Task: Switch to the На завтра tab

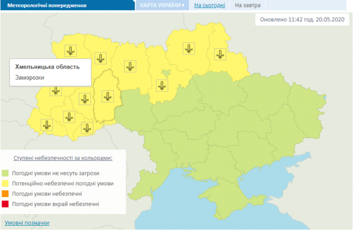Action: 248,5
